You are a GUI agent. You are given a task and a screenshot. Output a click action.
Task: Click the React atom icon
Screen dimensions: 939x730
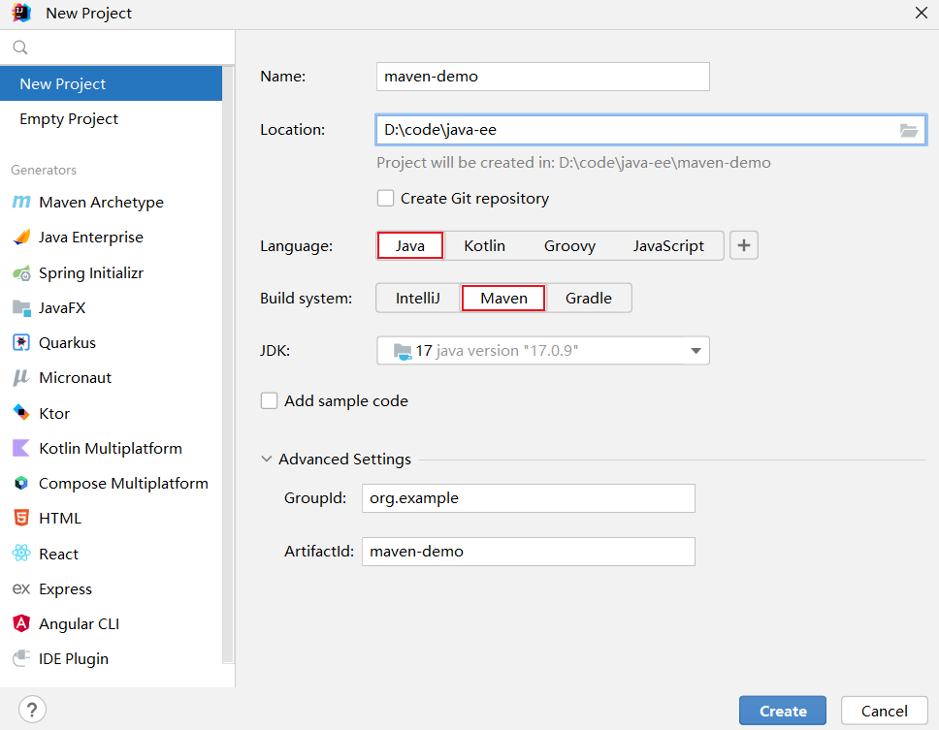point(21,554)
